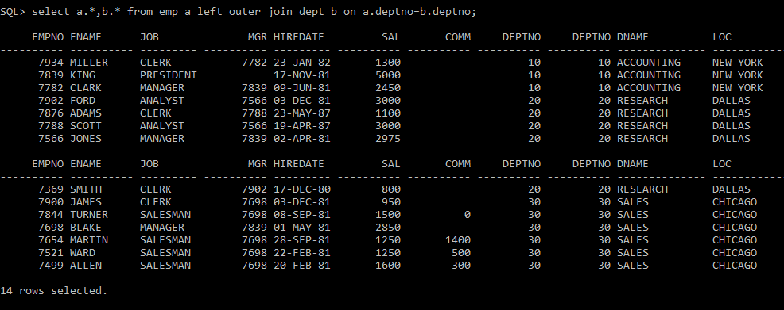Click SALES in ALLEN's row

pyautogui.click(x=632, y=266)
